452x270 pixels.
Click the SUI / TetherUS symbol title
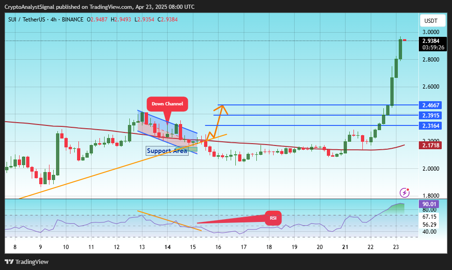[27, 20]
